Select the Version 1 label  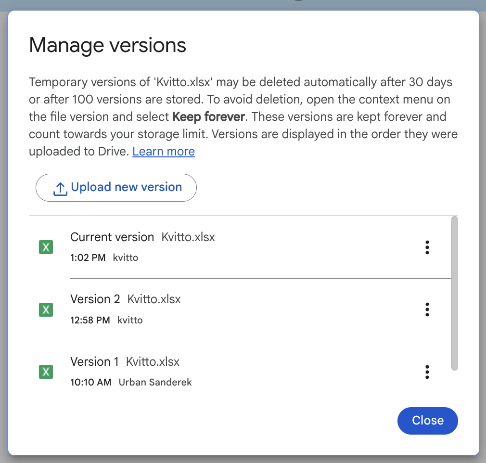pyautogui.click(x=94, y=362)
